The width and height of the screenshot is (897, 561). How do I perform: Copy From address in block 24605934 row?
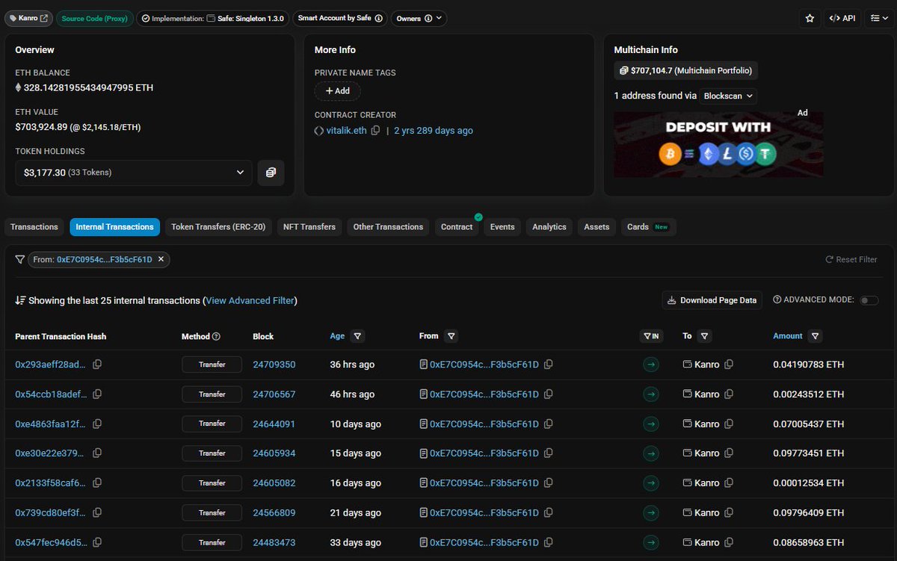549,453
